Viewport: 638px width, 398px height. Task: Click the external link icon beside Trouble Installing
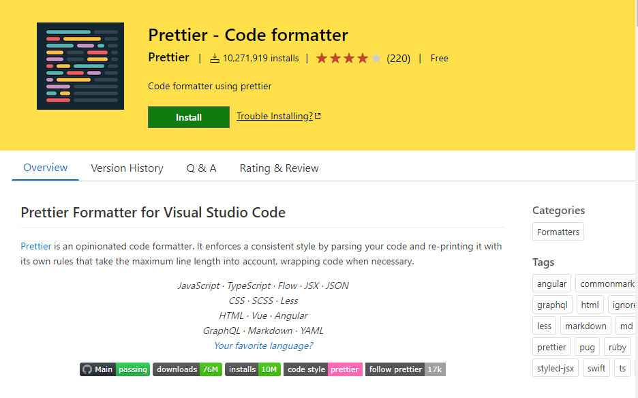tap(318, 116)
